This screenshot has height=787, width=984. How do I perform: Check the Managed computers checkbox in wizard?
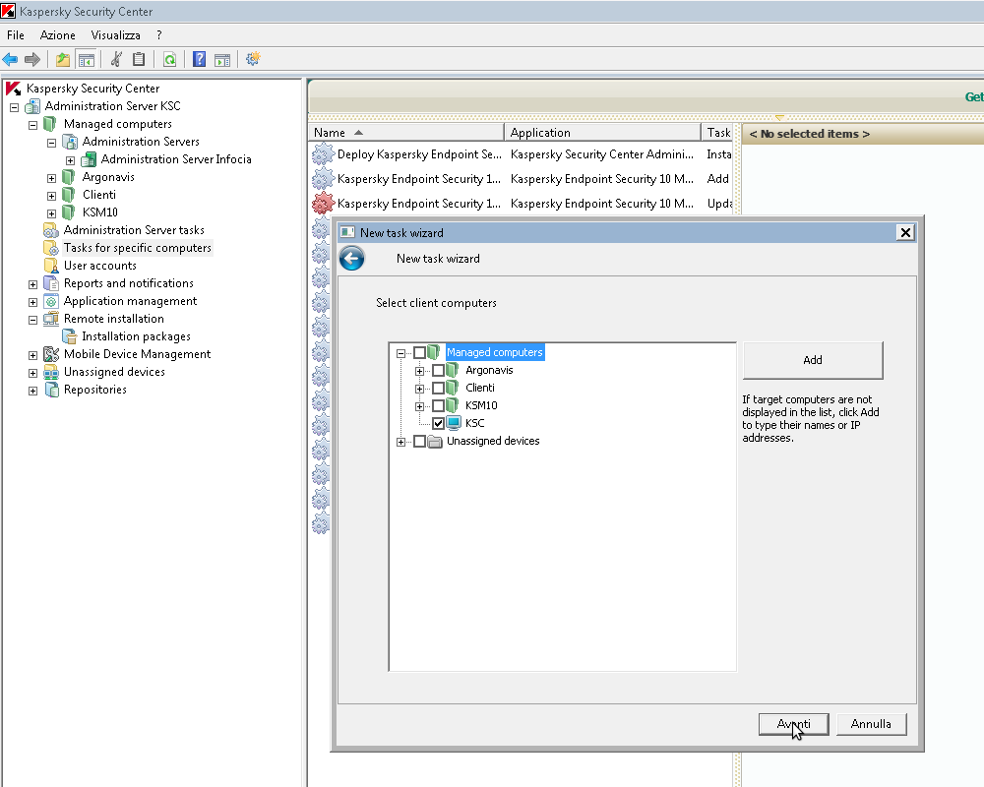coord(420,353)
